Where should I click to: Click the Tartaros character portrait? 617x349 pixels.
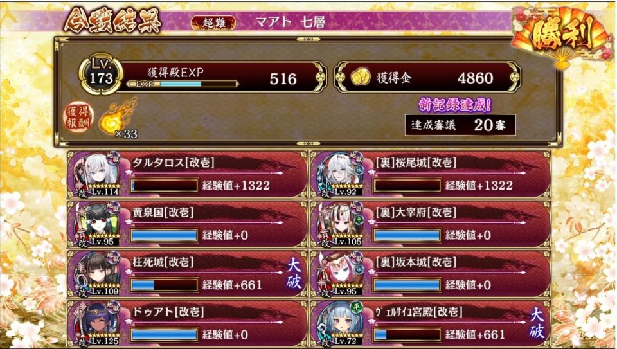pyautogui.click(x=98, y=174)
